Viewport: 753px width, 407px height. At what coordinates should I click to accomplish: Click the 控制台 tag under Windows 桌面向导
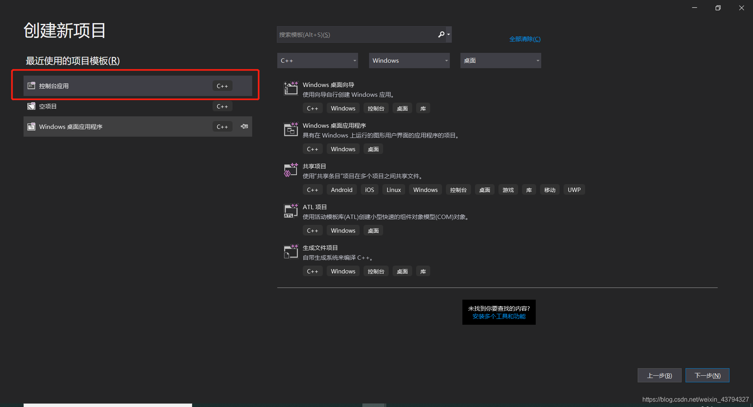click(376, 108)
